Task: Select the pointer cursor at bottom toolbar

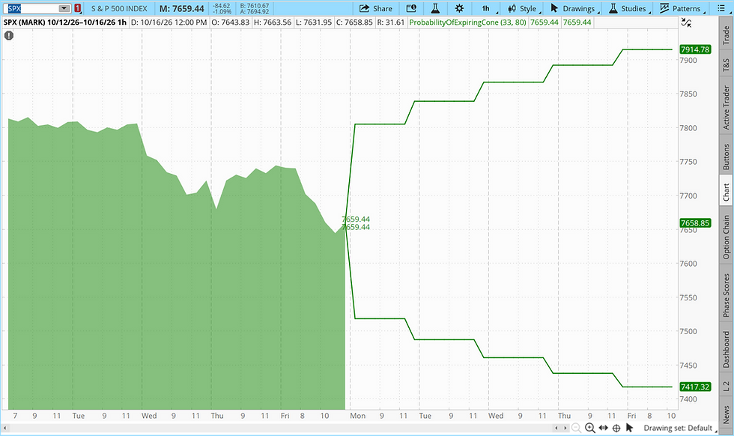Action: click(629, 428)
